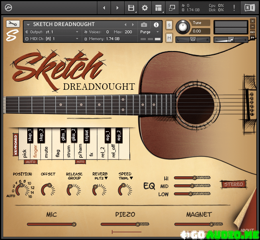
Task: Toggle the Solo S button
Action: pyautogui.click(x=169, y=25)
